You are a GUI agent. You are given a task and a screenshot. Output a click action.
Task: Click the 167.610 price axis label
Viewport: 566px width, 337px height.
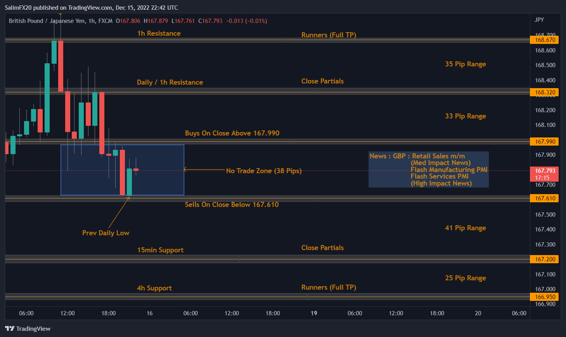544,198
